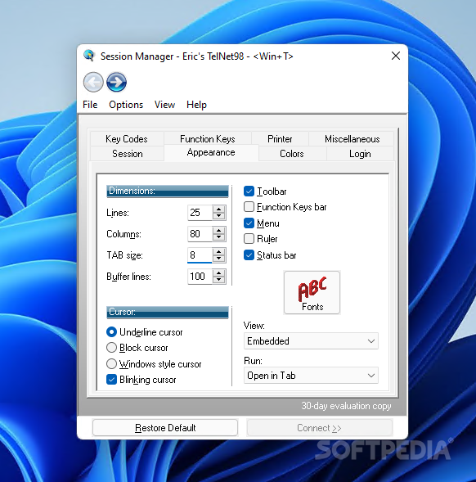
Task: Uncheck the Status bar checkbox
Action: click(x=249, y=255)
